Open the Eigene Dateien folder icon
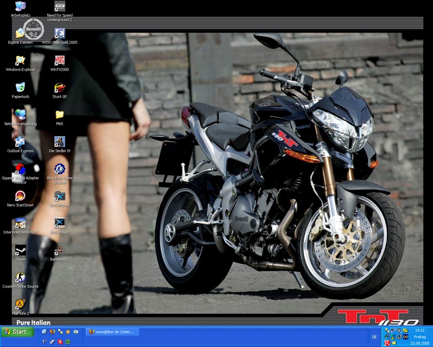 coord(20,36)
